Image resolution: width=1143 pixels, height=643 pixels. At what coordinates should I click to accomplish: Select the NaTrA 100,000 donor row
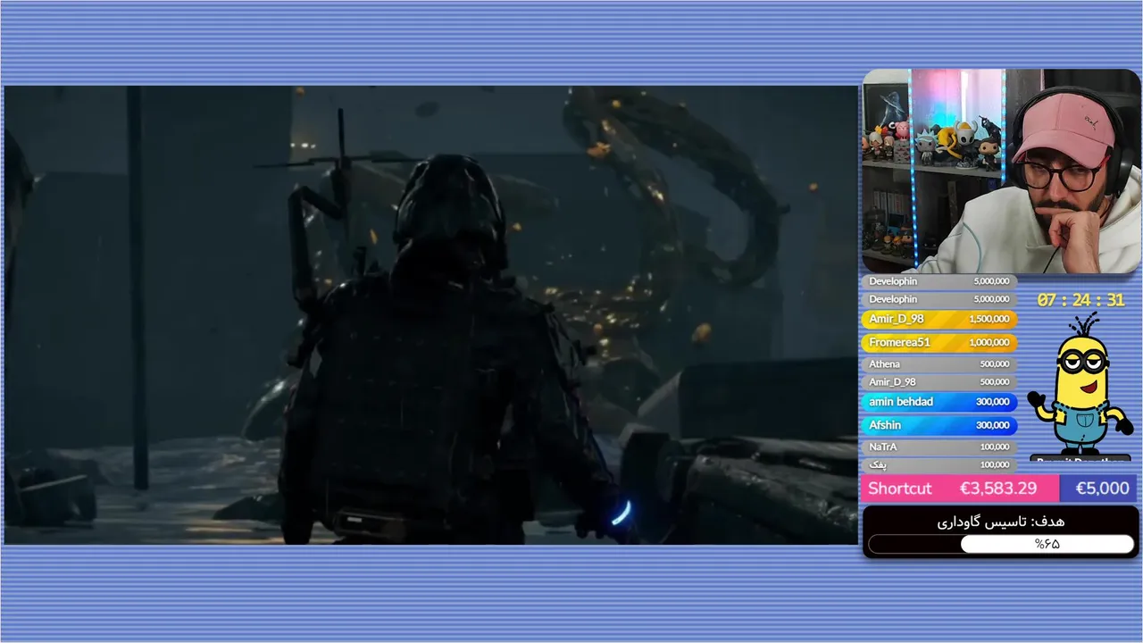939,447
